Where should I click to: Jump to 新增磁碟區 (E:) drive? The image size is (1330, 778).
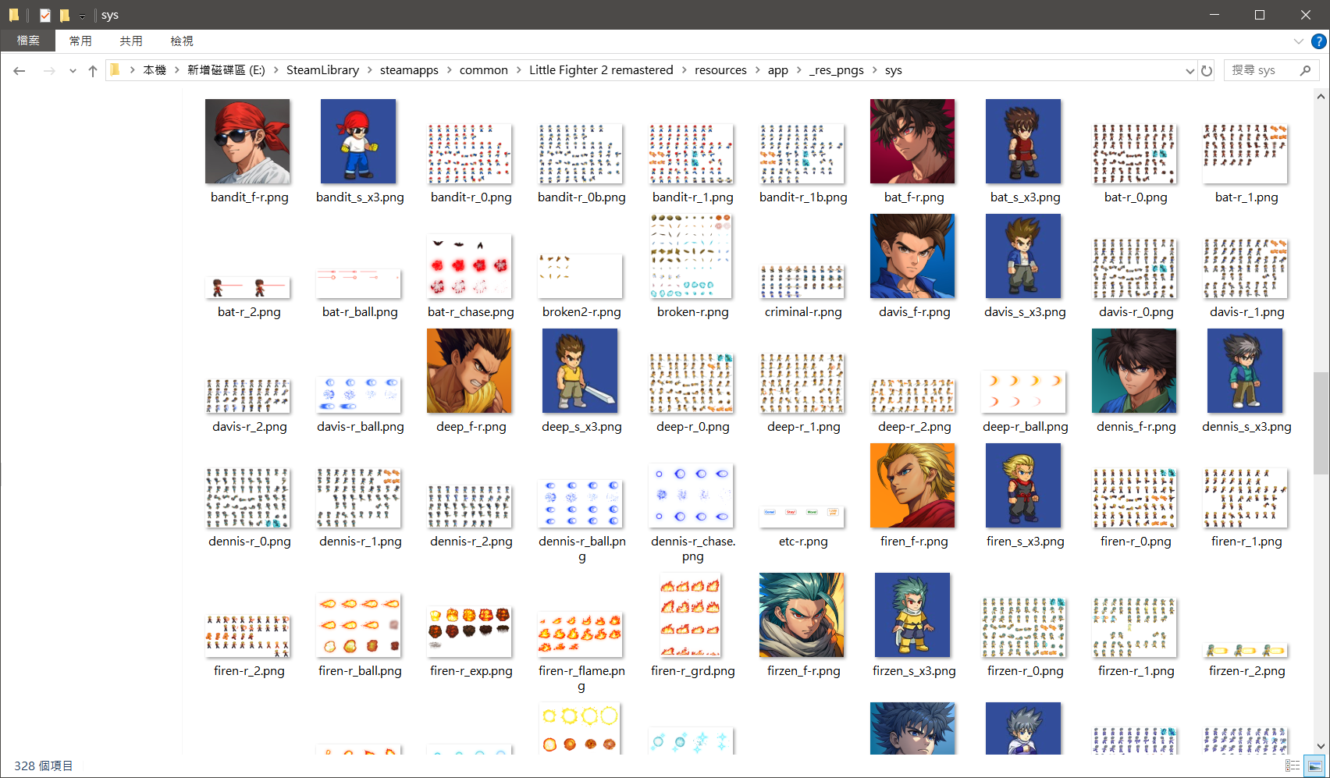[226, 70]
